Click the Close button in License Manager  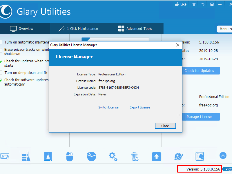click(x=165, y=126)
